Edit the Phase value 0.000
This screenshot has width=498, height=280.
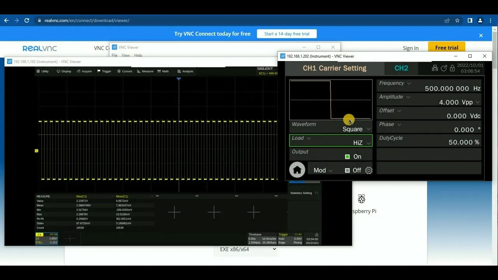coord(464,129)
